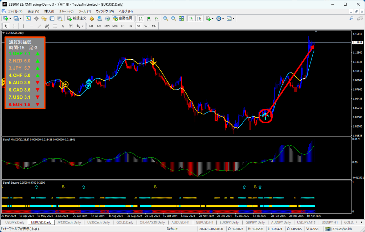Switch to GOLD,Daily chart tab
The width and height of the screenshot is (365, 232).
click(x=125, y=222)
